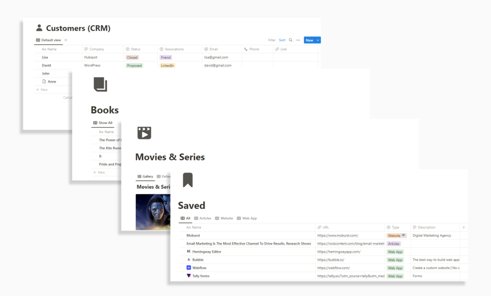
Task: Add a column with plus in Saved table
Action: tap(464, 227)
